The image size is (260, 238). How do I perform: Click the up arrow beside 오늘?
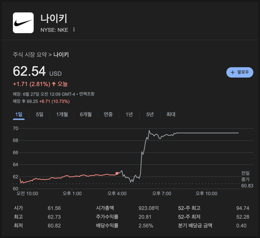click(x=54, y=84)
